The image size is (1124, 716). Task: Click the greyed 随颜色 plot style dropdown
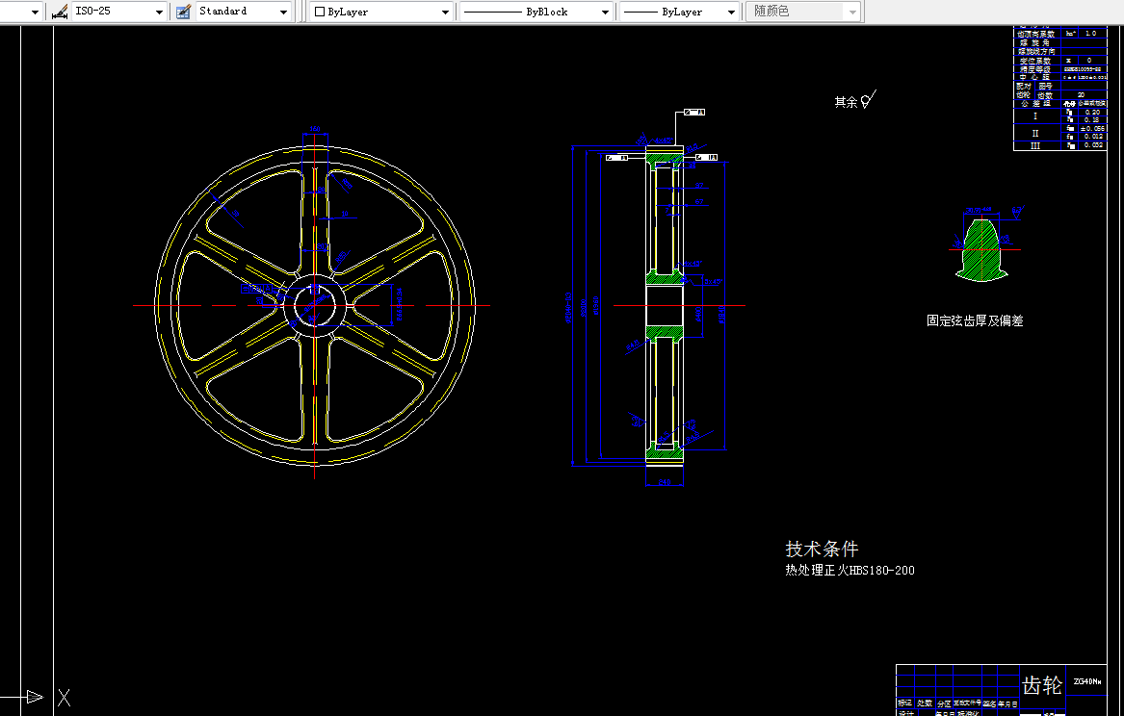pos(803,12)
